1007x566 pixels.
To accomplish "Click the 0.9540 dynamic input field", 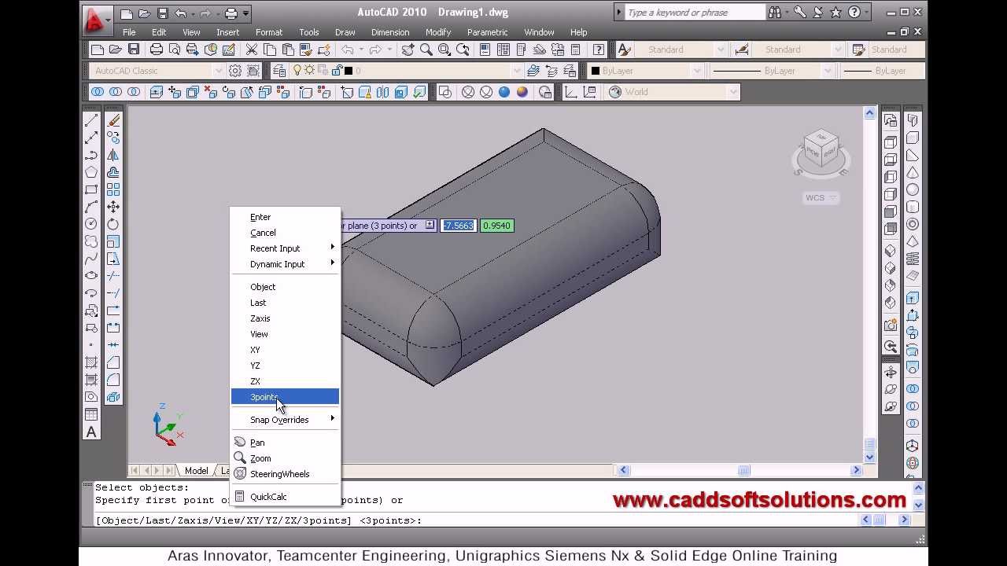I will (497, 226).
